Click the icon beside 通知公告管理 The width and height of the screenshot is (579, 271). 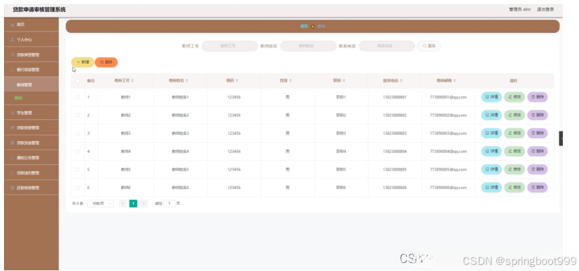click(x=12, y=158)
